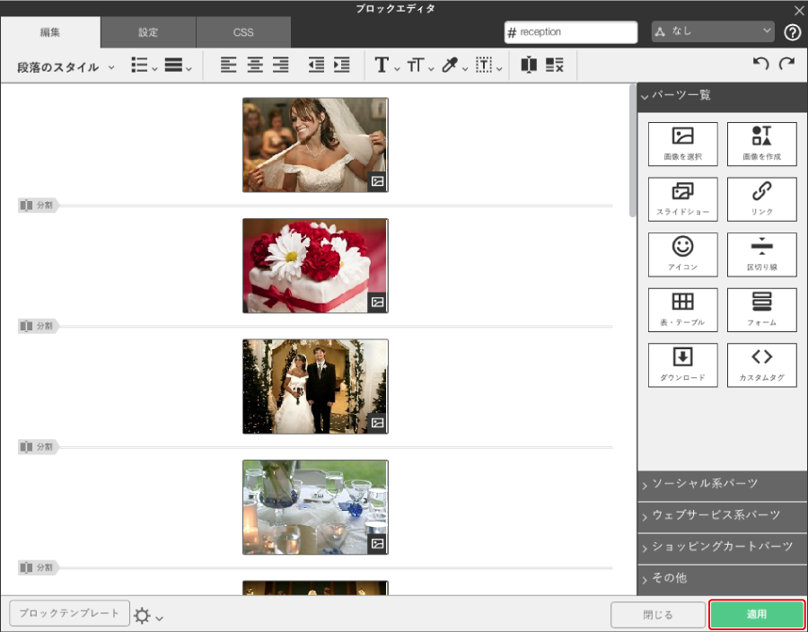
Task: Click the 分割 marker below the cake photo
Action: (x=38, y=326)
